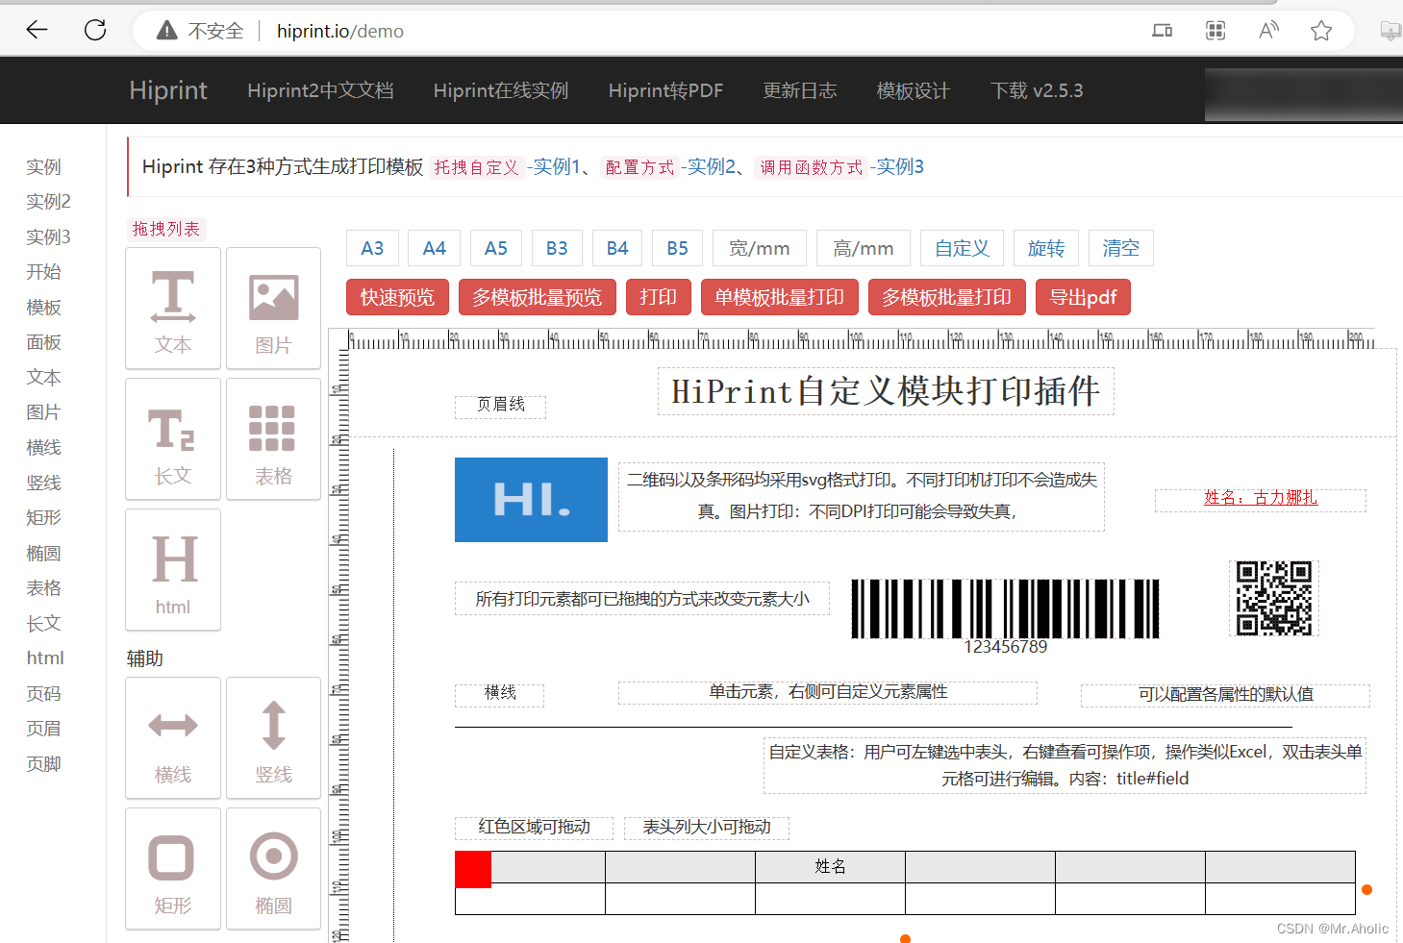This screenshot has height=943, width=1403.
Task: Click the barcode 123456789 element
Action: [x=1005, y=616]
